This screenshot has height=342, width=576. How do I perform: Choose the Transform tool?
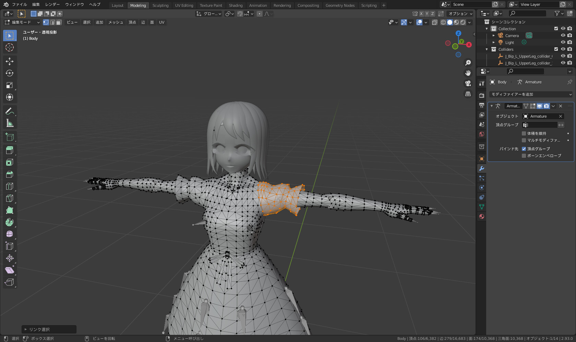[x=10, y=97]
